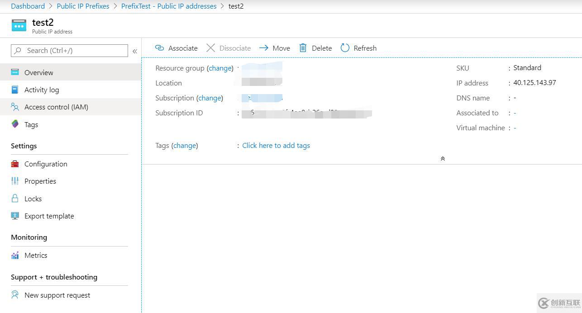The image size is (582, 313).
Task: Click the Subscription ID label
Action: tap(179, 113)
